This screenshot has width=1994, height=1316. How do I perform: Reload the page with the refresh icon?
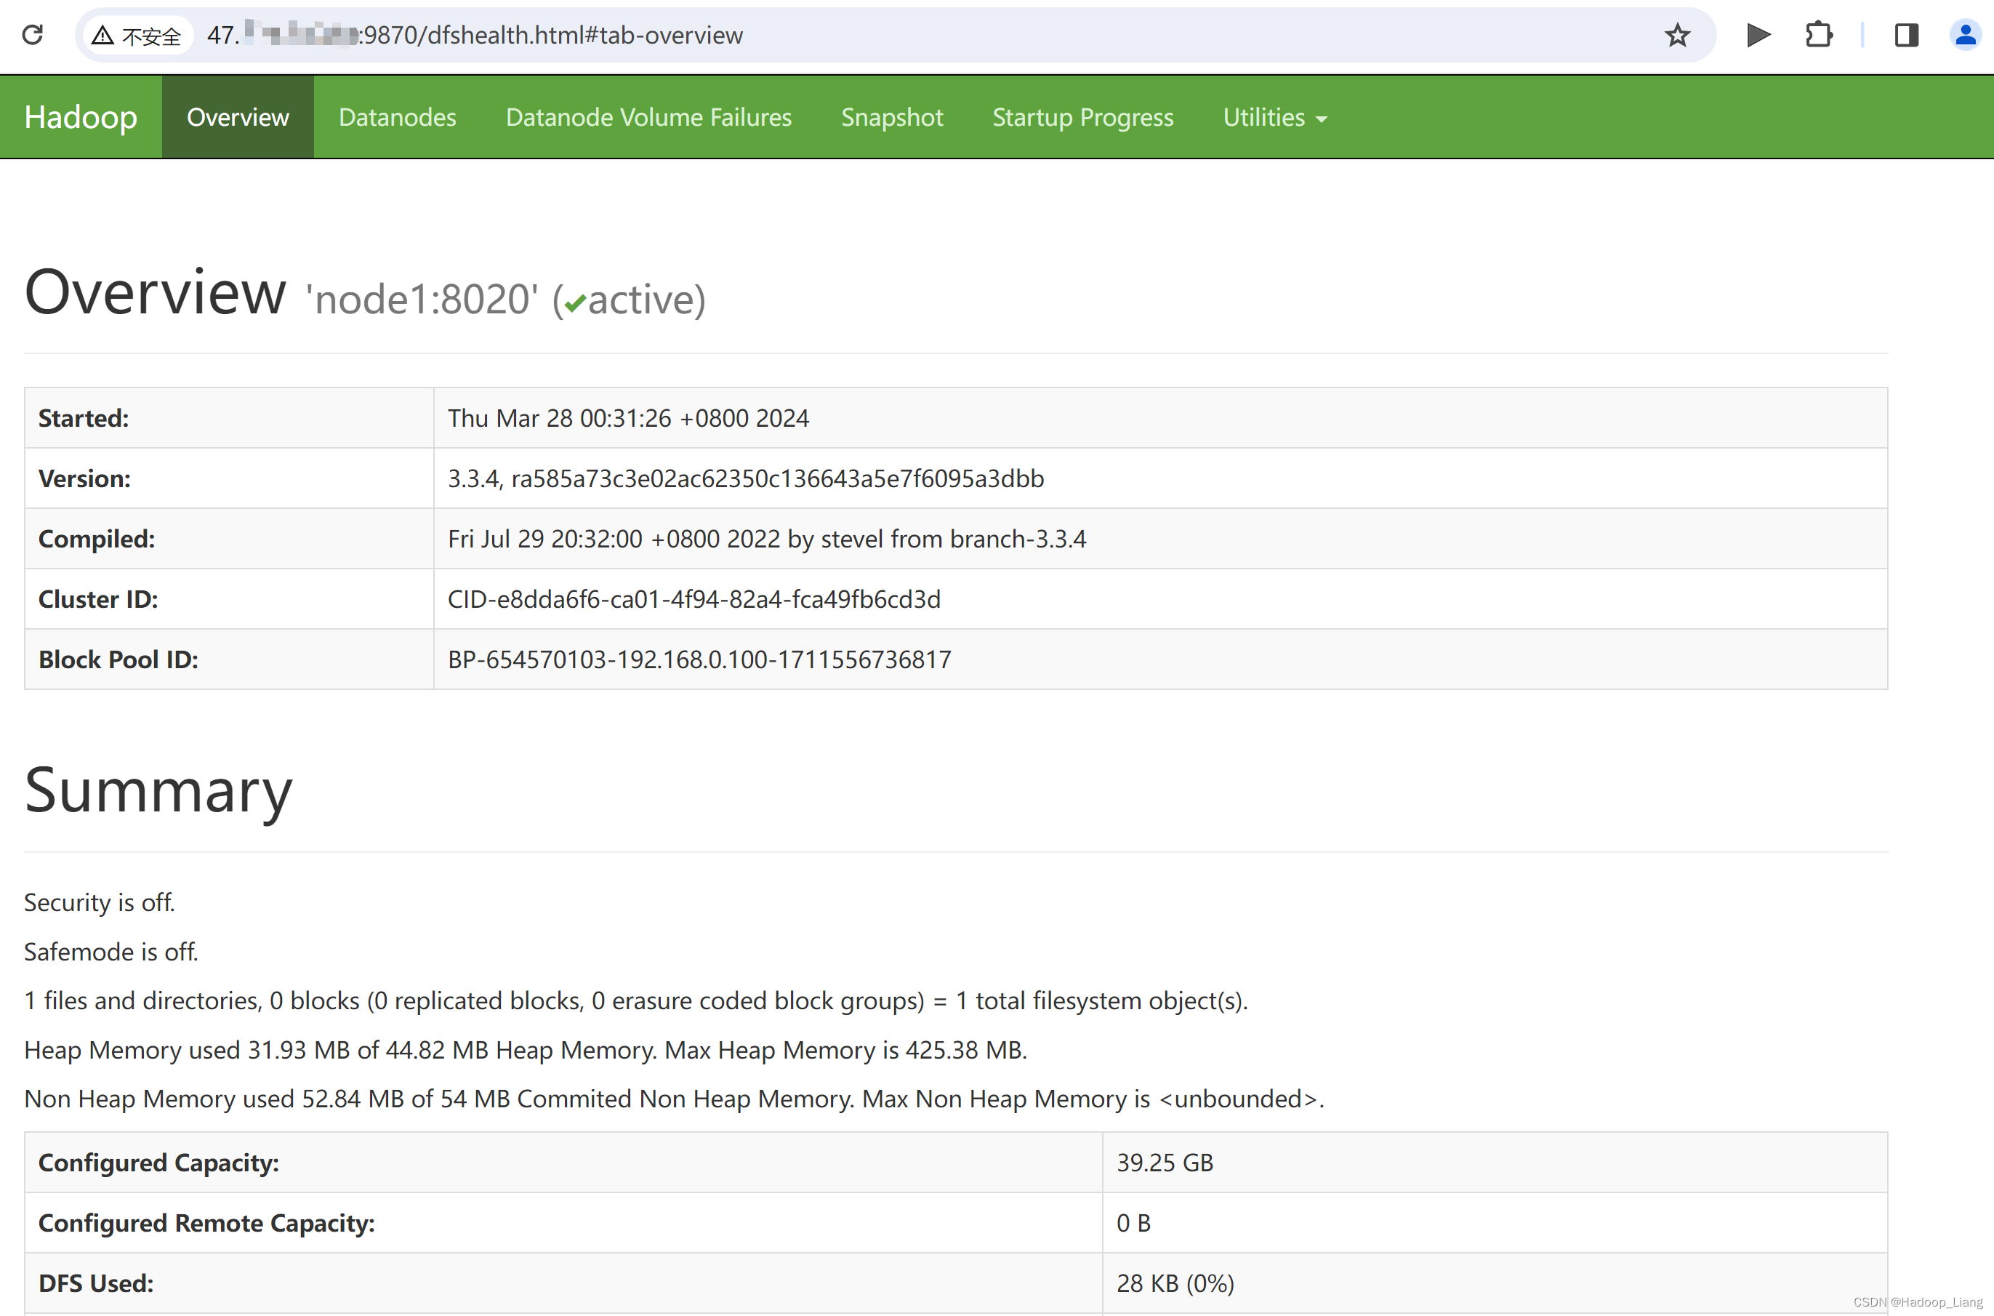pyautogui.click(x=33, y=34)
